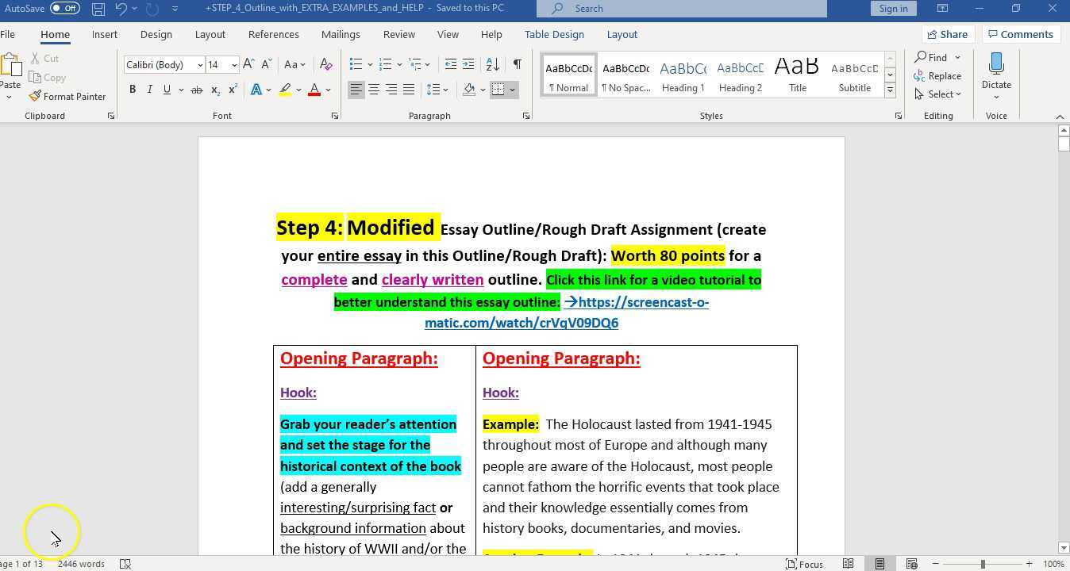Expand the text highlight color options
Image resolution: width=1070 pixels, height=571 pixels.
(297, 89)
